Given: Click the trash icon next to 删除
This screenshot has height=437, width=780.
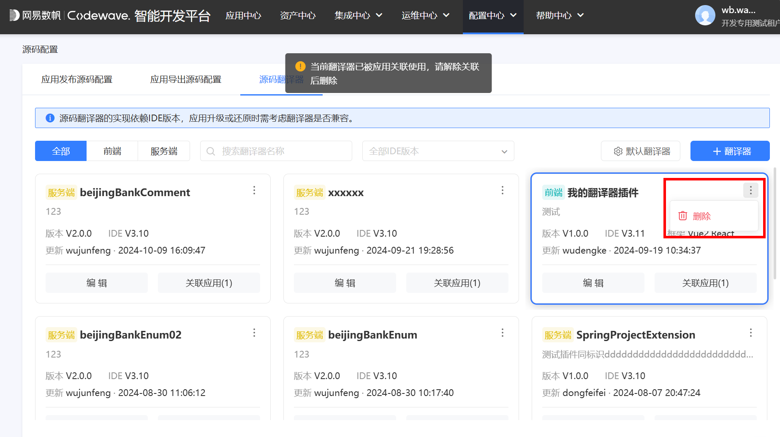Looking at the screenshot, I should click(683, 216).
